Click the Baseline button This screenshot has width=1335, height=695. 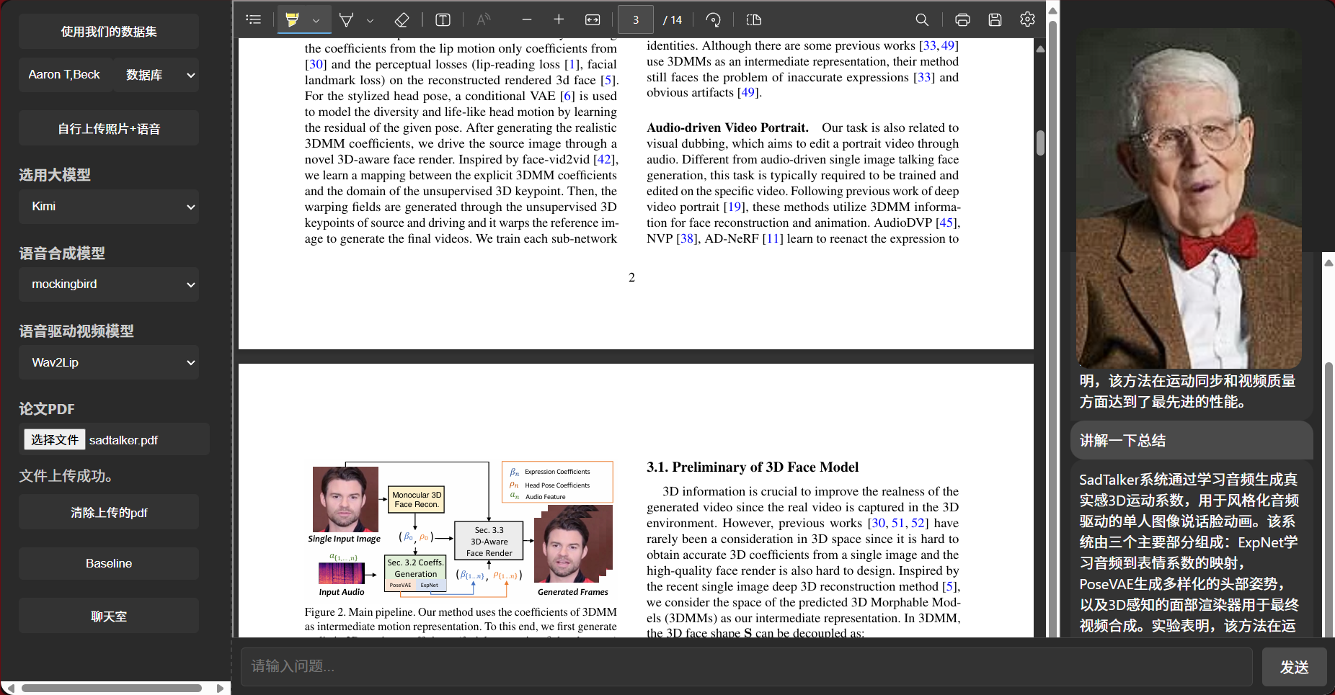coord(109,563)
